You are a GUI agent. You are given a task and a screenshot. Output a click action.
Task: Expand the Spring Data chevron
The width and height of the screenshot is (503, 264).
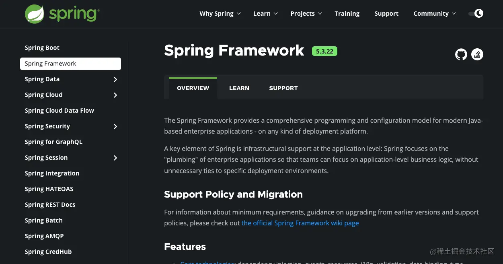pos(115,79)
